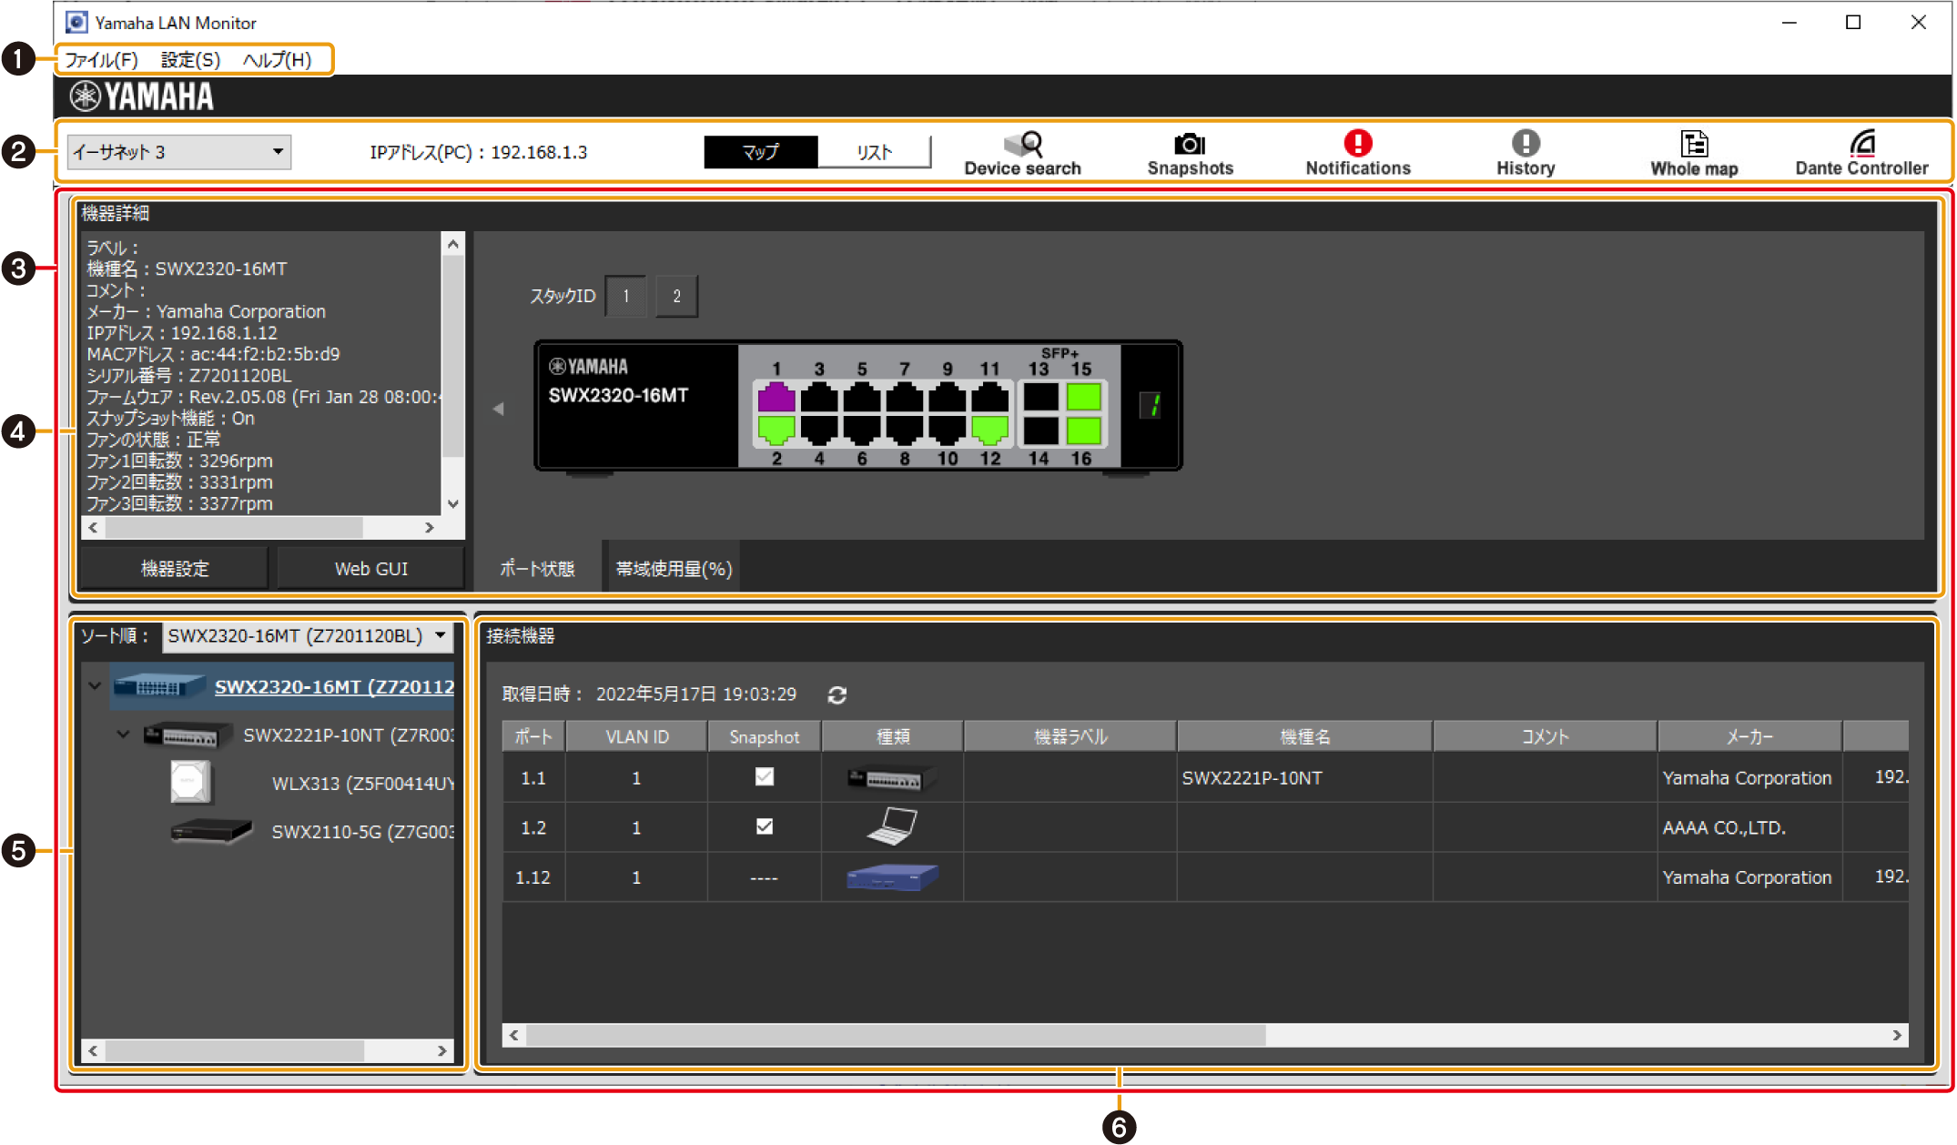
Task: Switch to リスト view
Action: pos(874,152)
